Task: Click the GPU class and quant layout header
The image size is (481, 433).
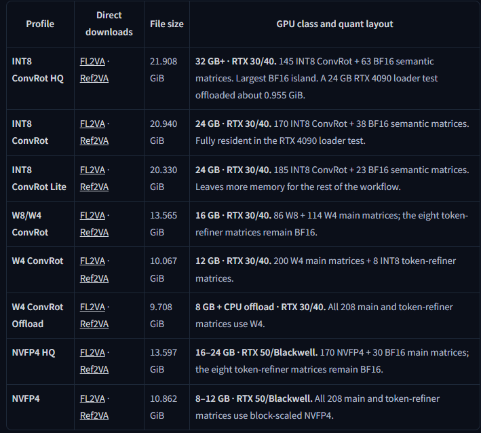Action: click(x=334, y=24)
